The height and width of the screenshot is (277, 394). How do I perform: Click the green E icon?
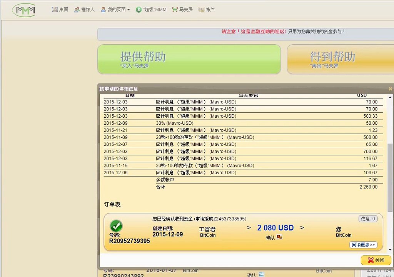139,10
